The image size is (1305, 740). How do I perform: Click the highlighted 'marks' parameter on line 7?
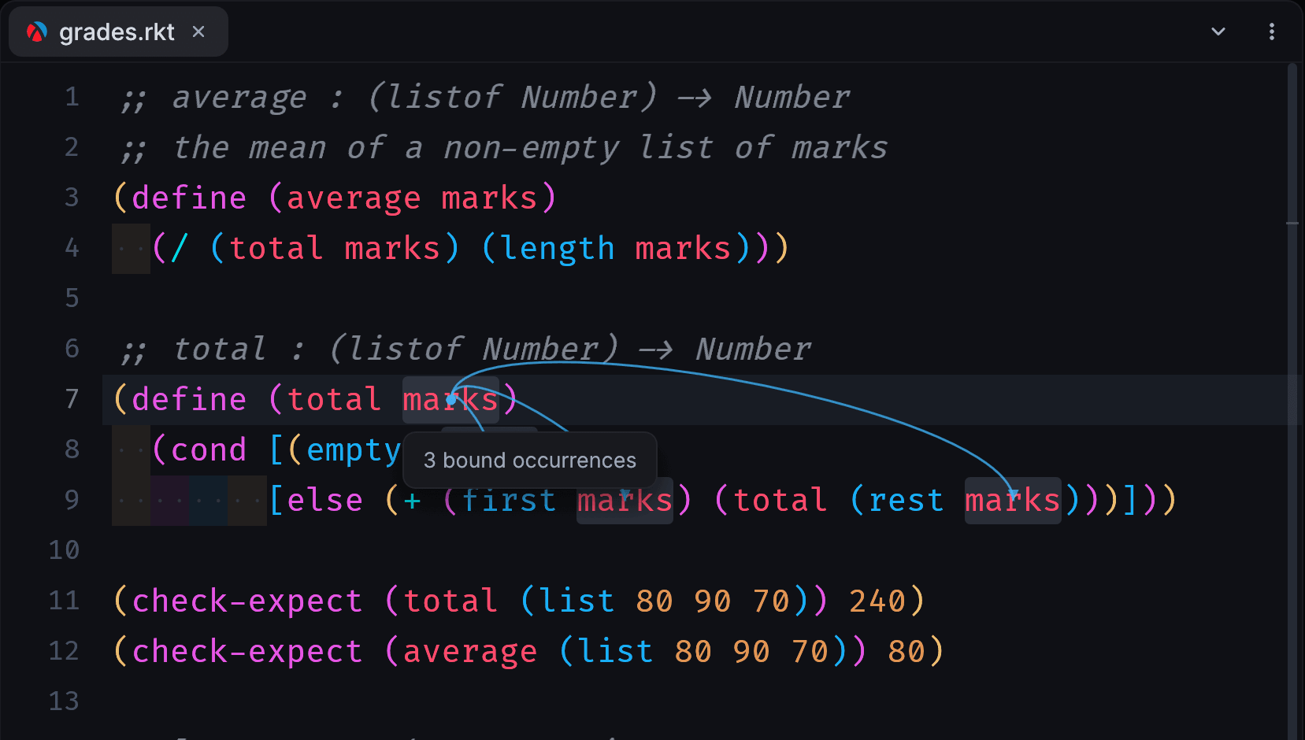click(x=450, y=400)
